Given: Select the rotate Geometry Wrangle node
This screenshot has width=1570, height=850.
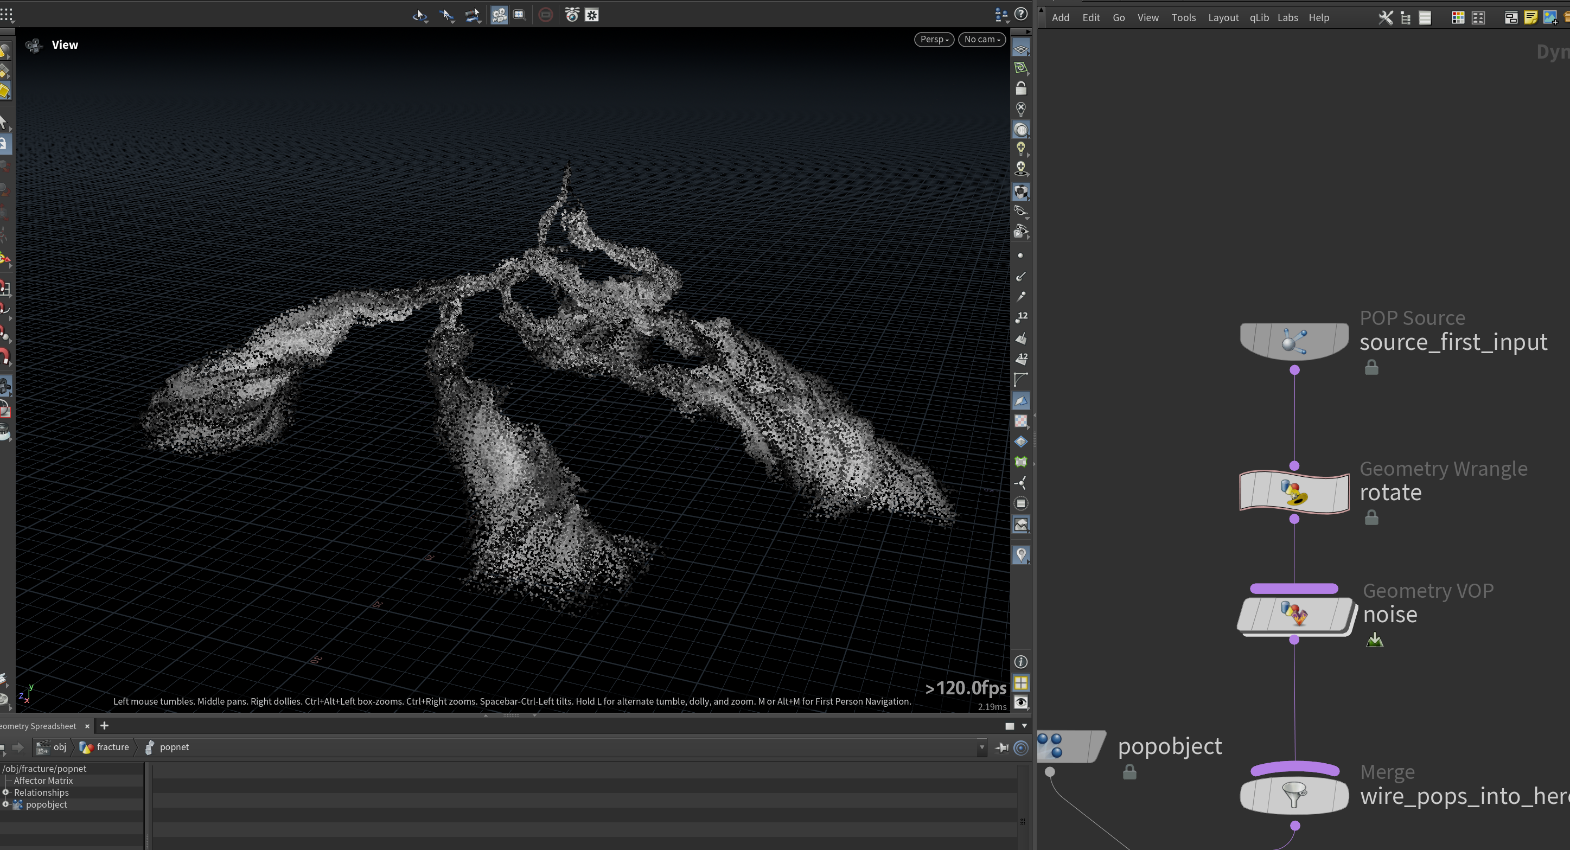Looking at the screenshot, I should (1294, 492).
